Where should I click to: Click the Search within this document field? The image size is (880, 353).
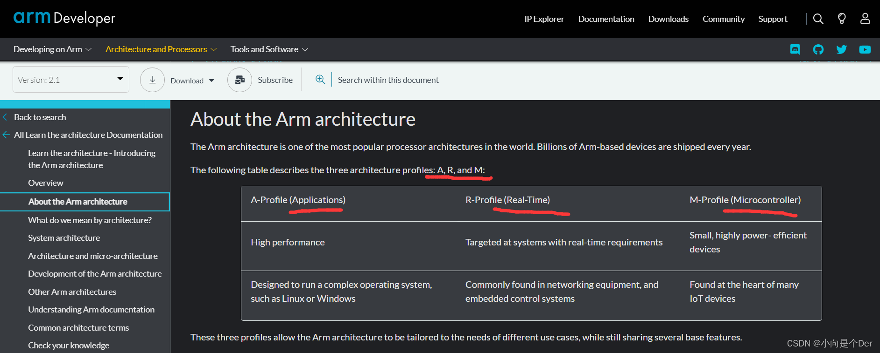click(388, 80)
